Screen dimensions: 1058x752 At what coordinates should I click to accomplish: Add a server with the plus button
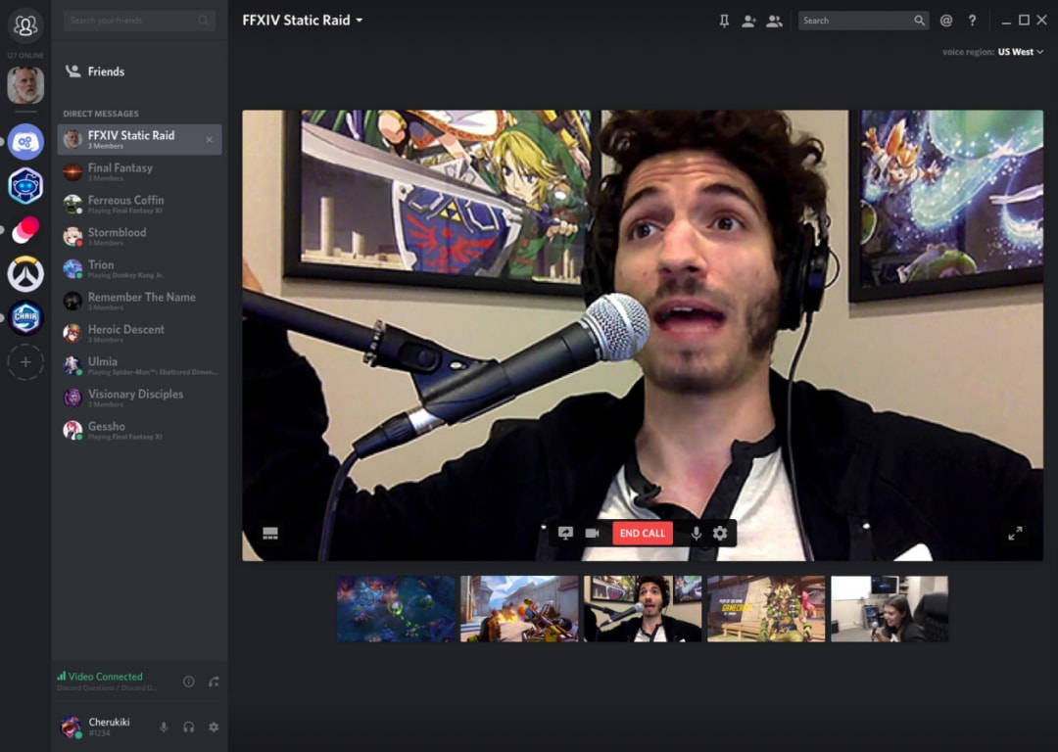(25, 362)
